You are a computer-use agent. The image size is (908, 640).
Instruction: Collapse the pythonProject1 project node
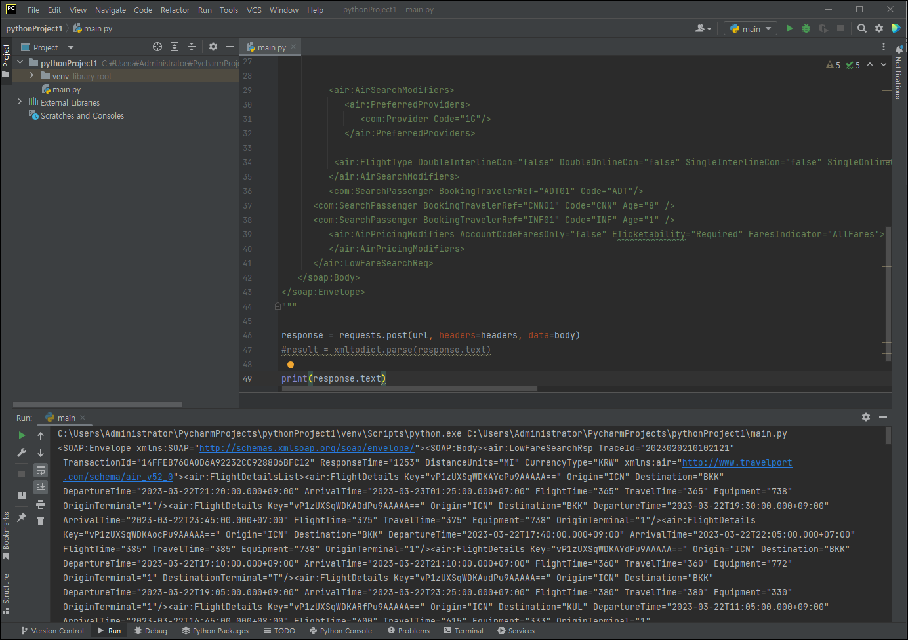(19, 62)
